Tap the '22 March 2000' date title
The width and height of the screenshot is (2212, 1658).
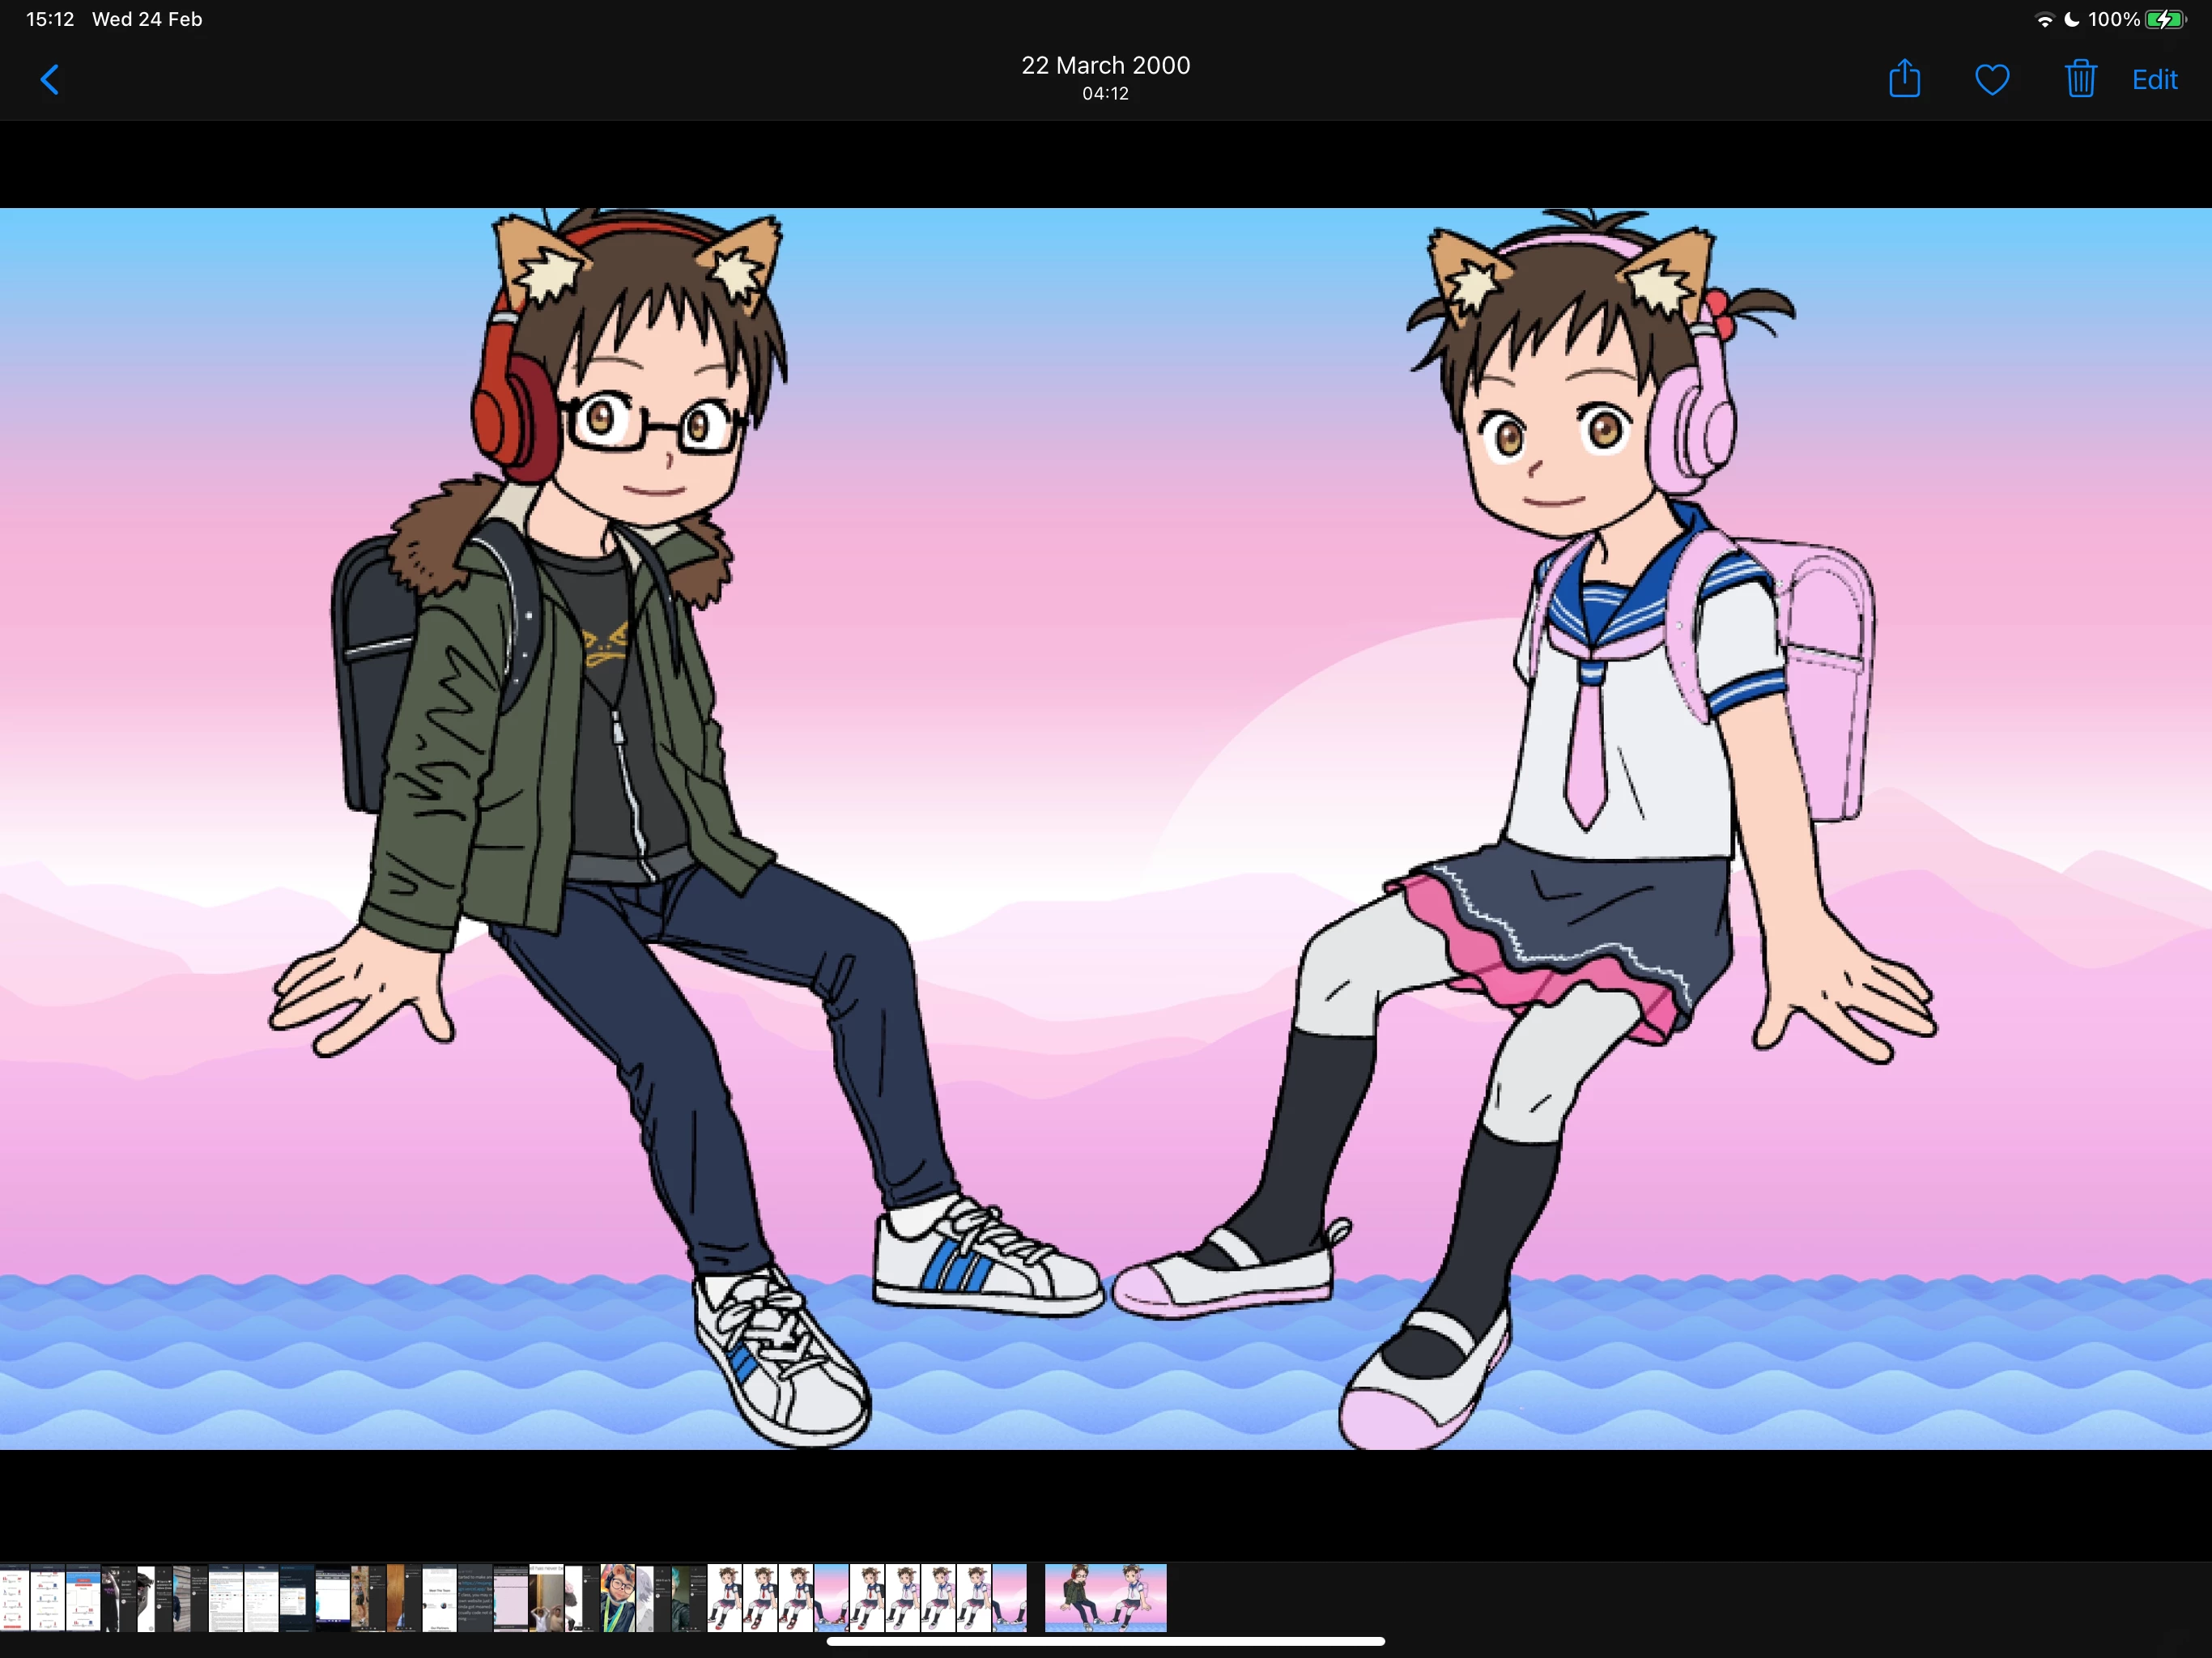1105,65
